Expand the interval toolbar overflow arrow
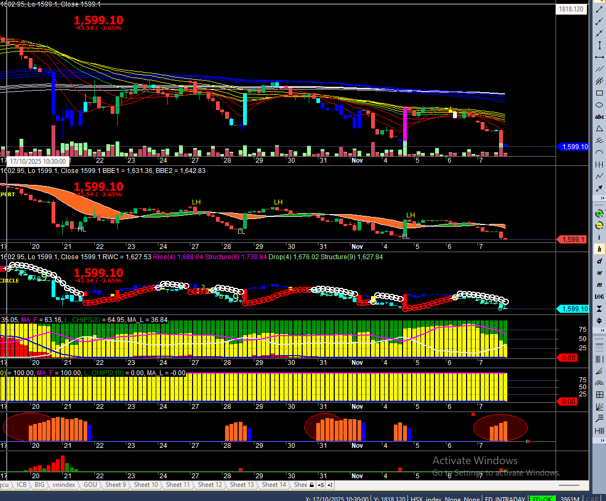Image resolution: width=606 pixels, height=501 pixels. pos(603,330)
